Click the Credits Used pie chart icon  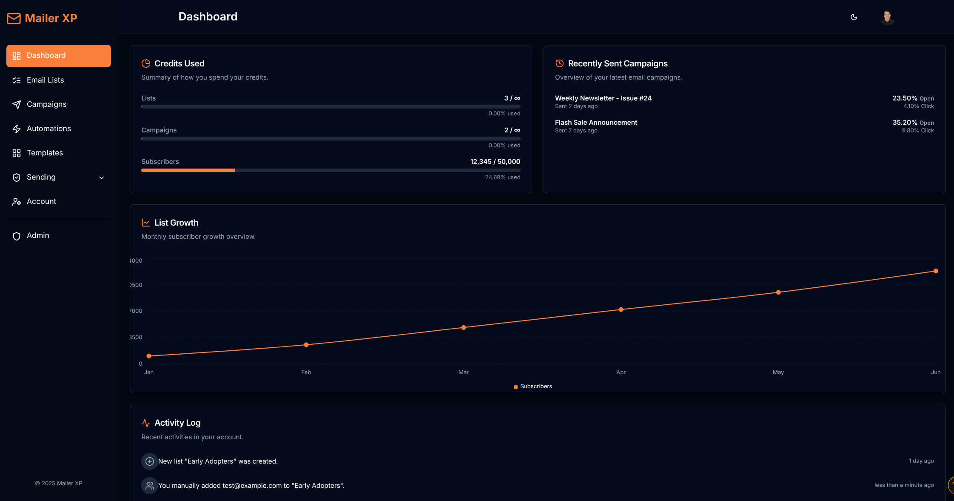(x=145, y=63)
